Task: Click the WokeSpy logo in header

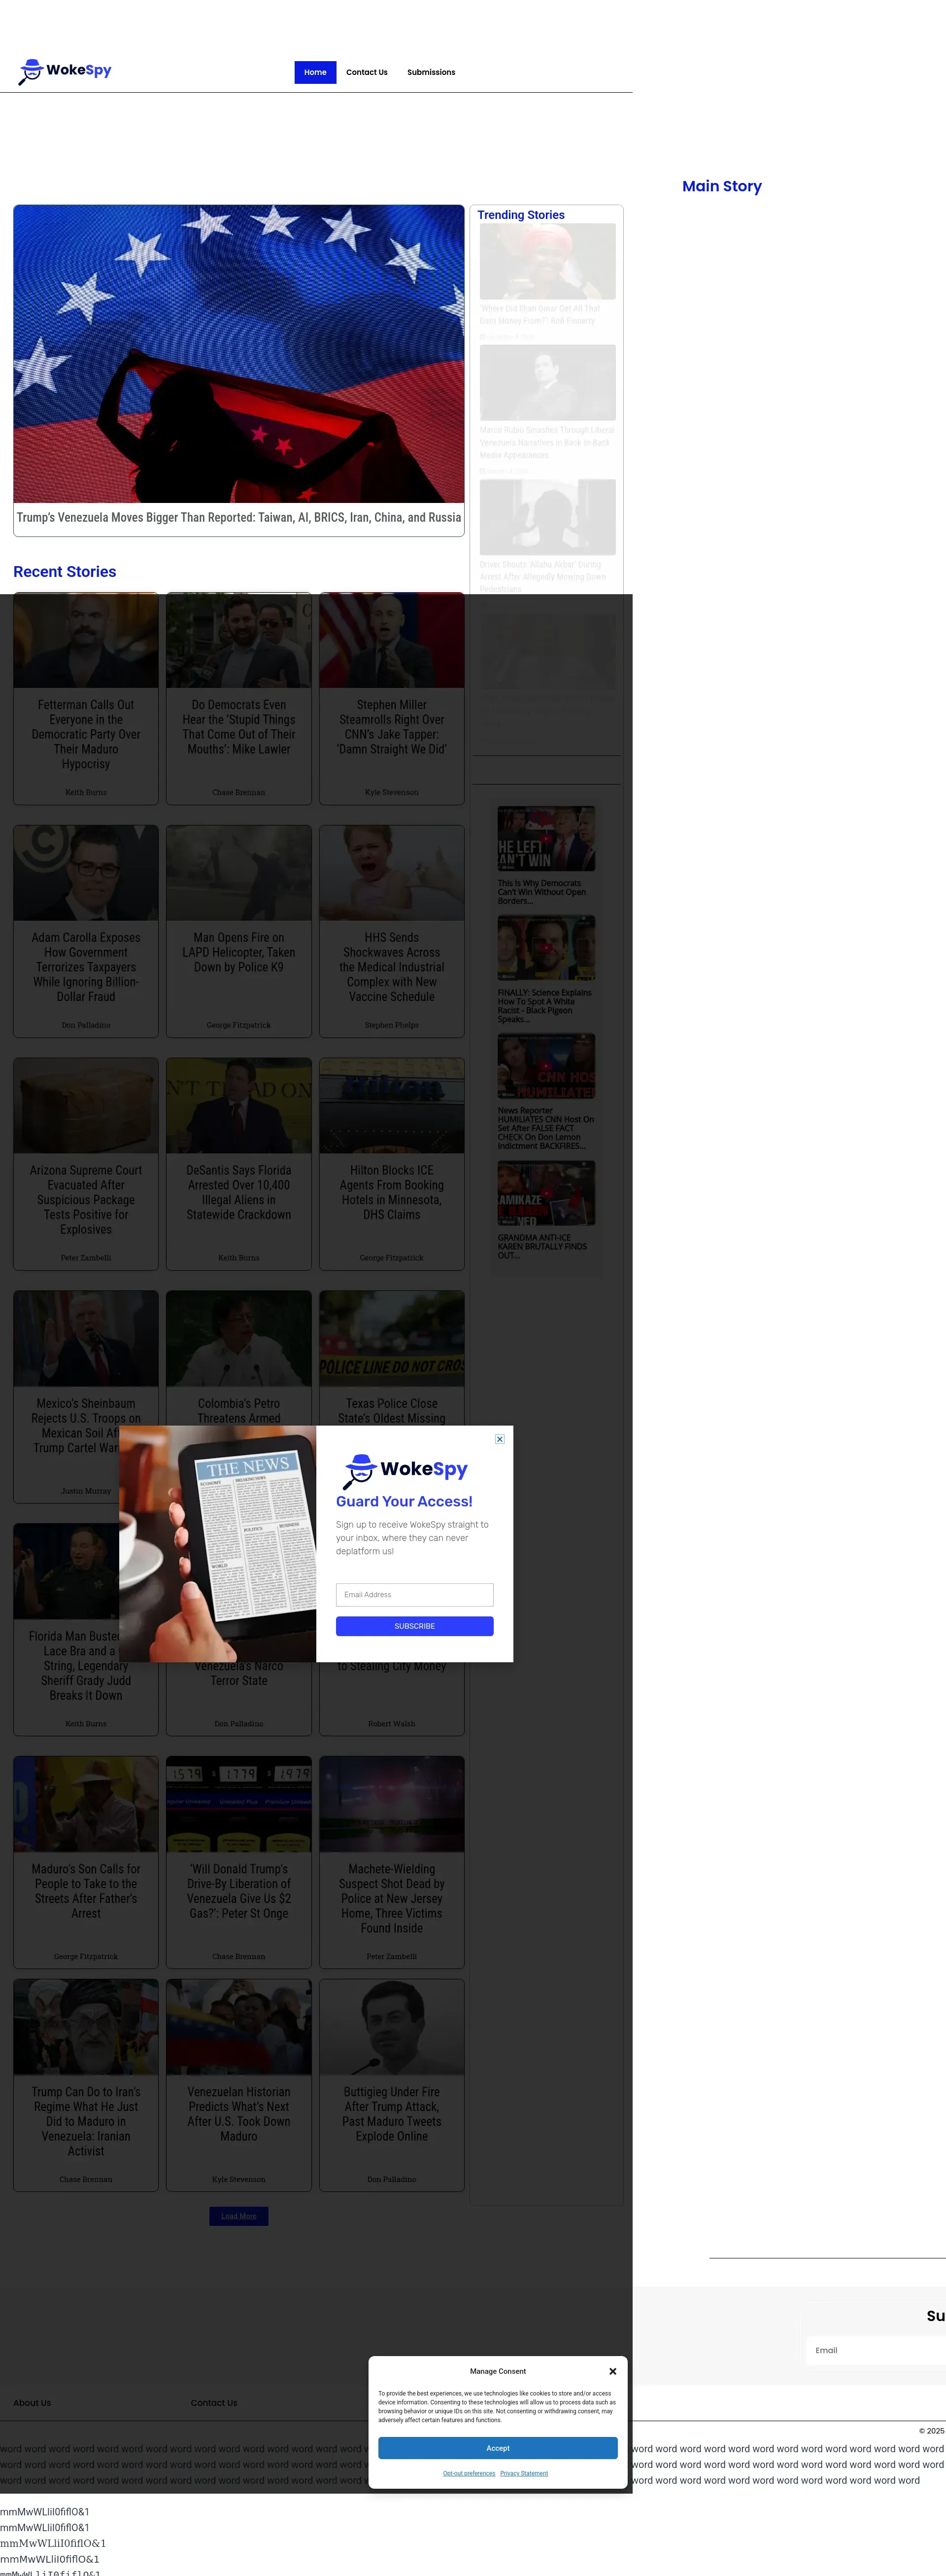Action: pos(65,71)
